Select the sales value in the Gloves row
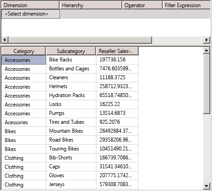This screenshot has width=212, height=191. 117,175
